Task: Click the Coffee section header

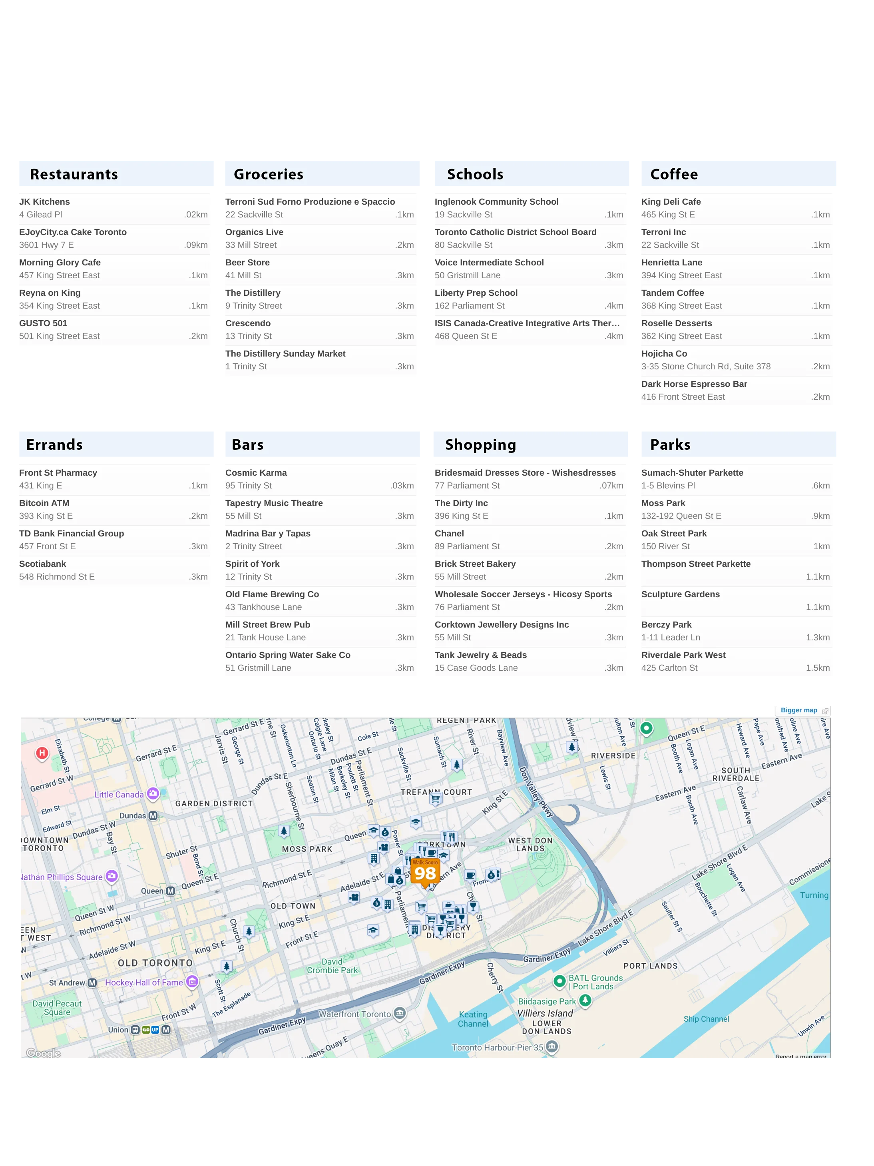Action: point(739,174)
